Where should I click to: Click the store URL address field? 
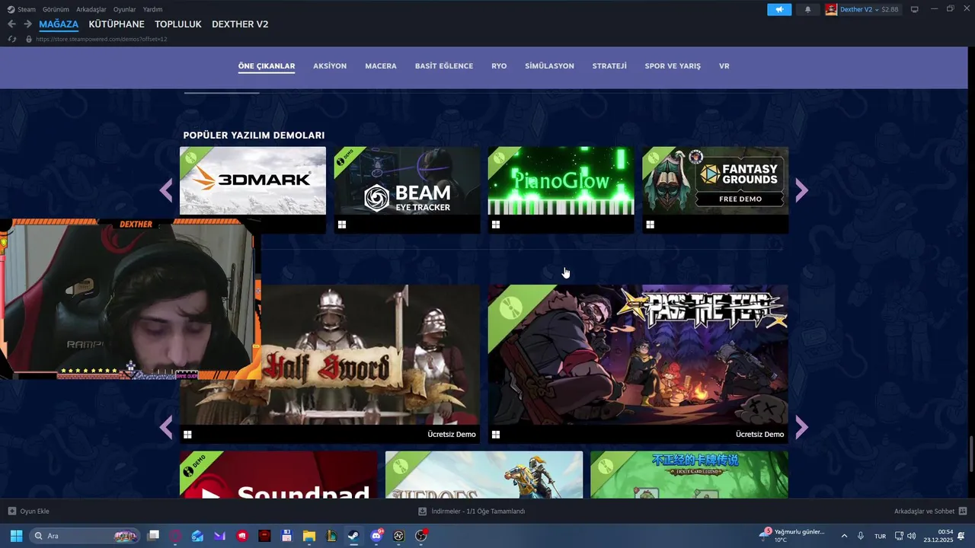click(x=101, y=39)
